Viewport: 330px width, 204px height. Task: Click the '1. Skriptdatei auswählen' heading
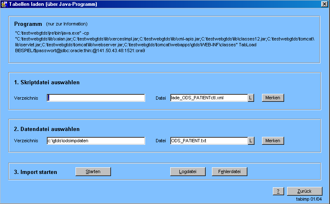point(47,83)
